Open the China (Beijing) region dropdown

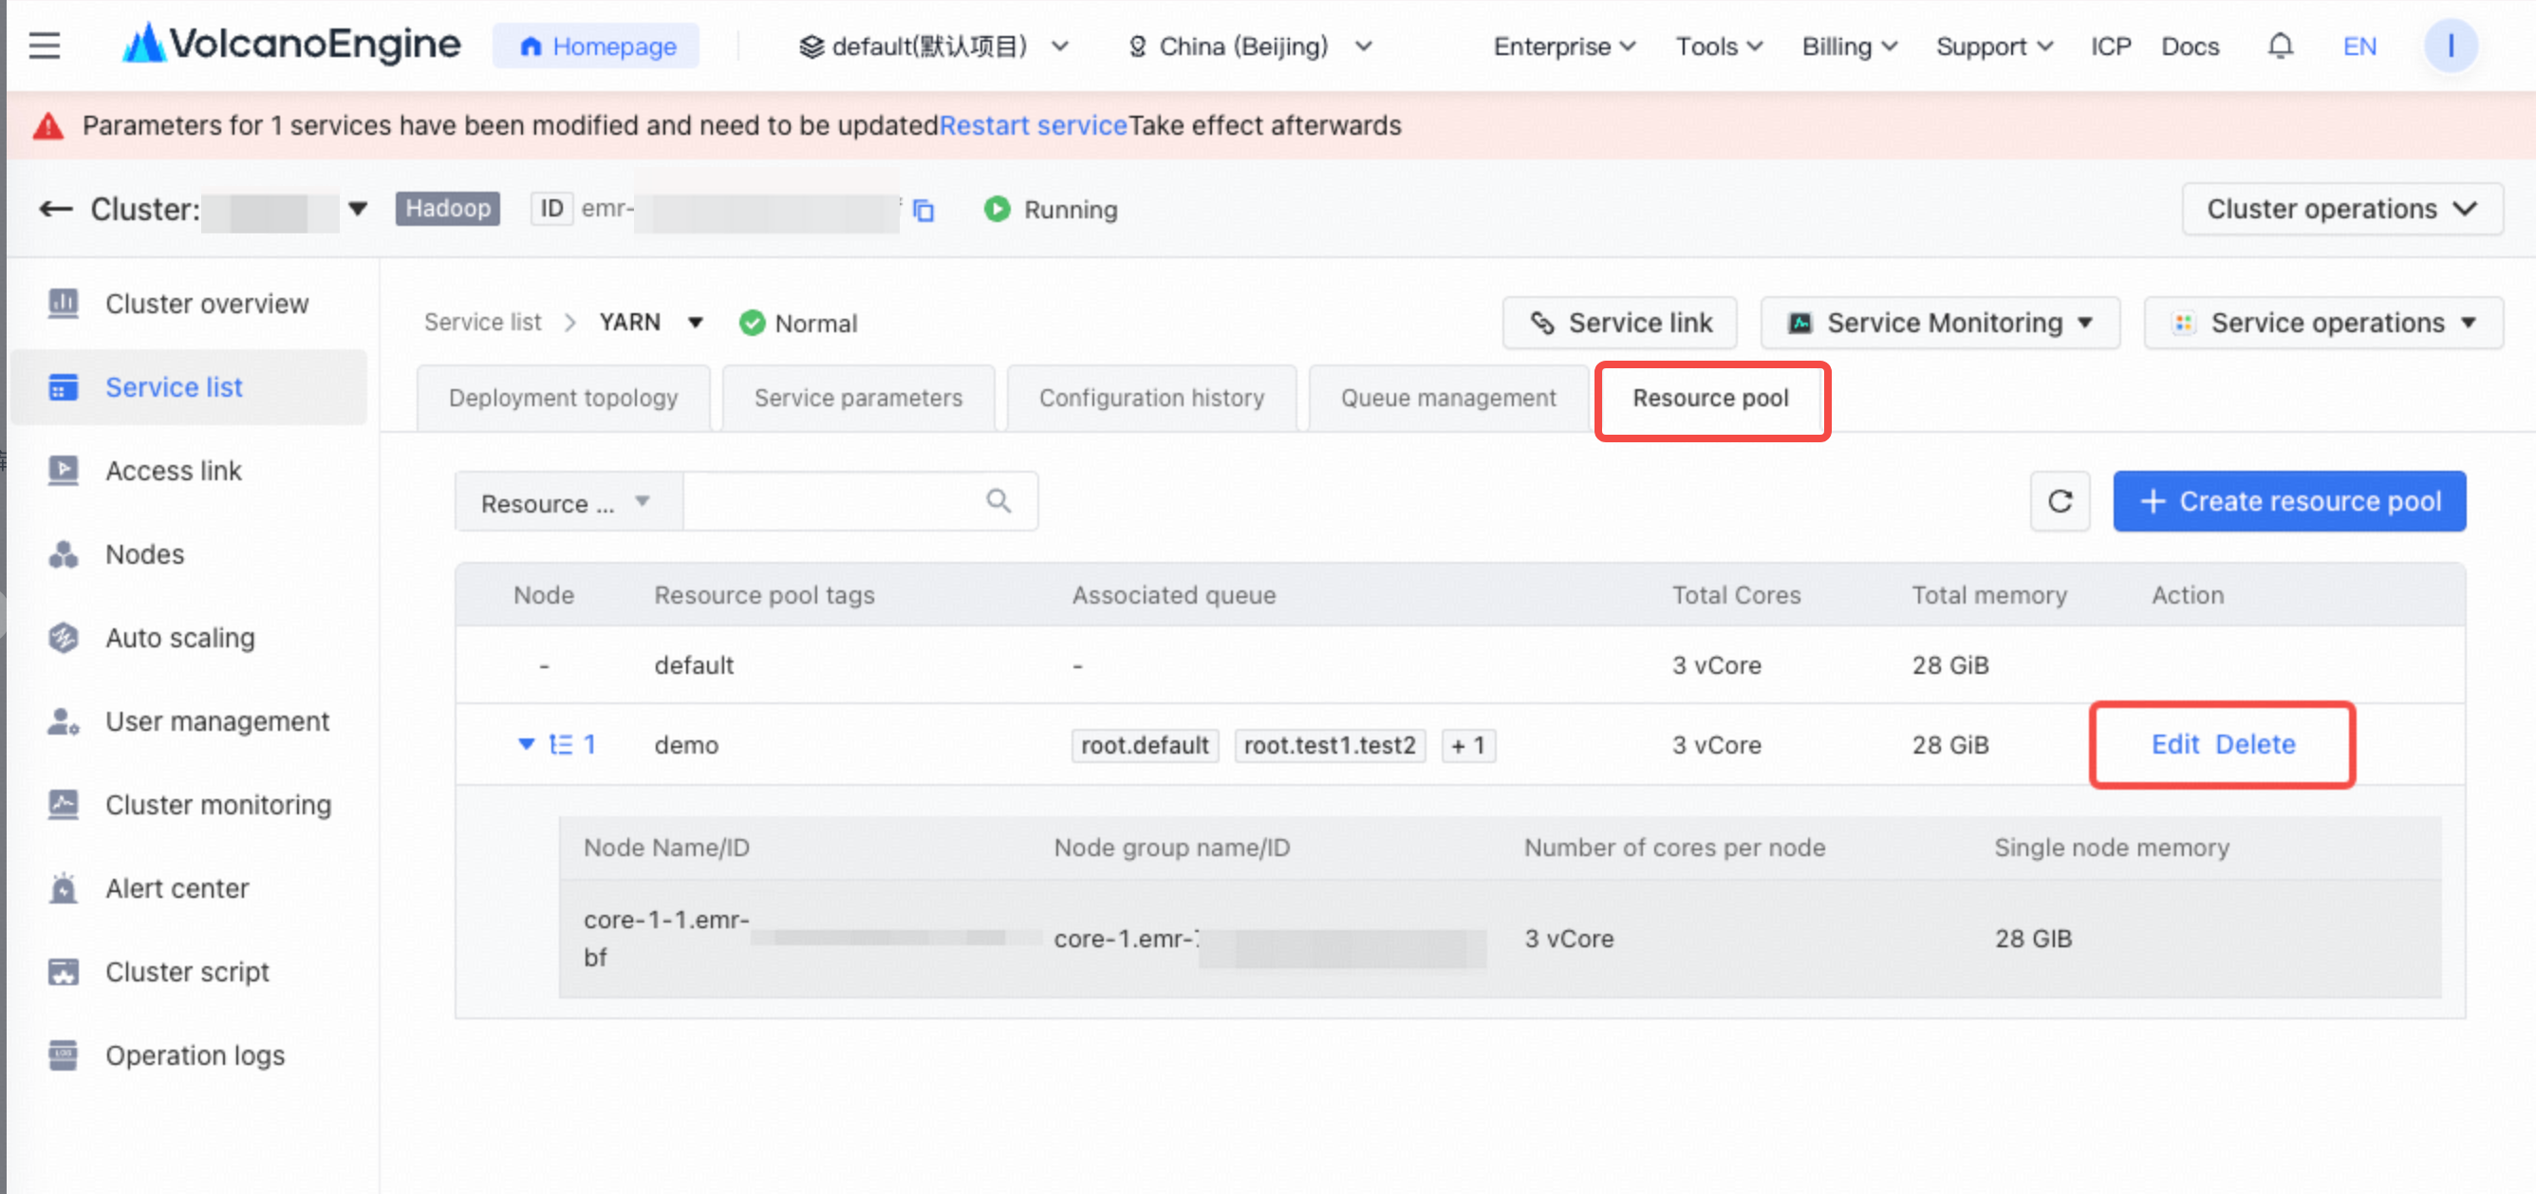click(x=1248, y=47)
